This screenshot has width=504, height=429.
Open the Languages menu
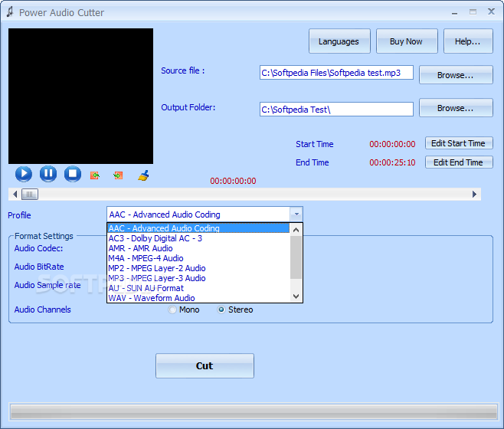339,41
